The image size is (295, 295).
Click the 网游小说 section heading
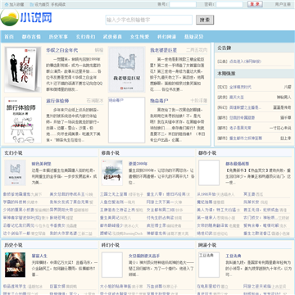207,245
